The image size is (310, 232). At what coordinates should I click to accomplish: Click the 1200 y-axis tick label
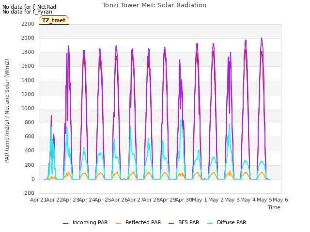pos(28,94)
